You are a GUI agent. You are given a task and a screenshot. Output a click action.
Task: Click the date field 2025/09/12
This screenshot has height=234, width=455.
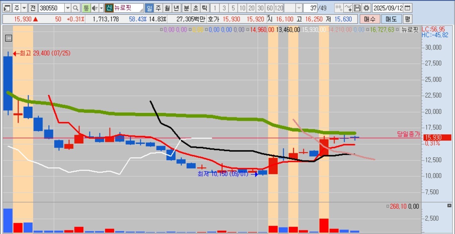[388, 8]
